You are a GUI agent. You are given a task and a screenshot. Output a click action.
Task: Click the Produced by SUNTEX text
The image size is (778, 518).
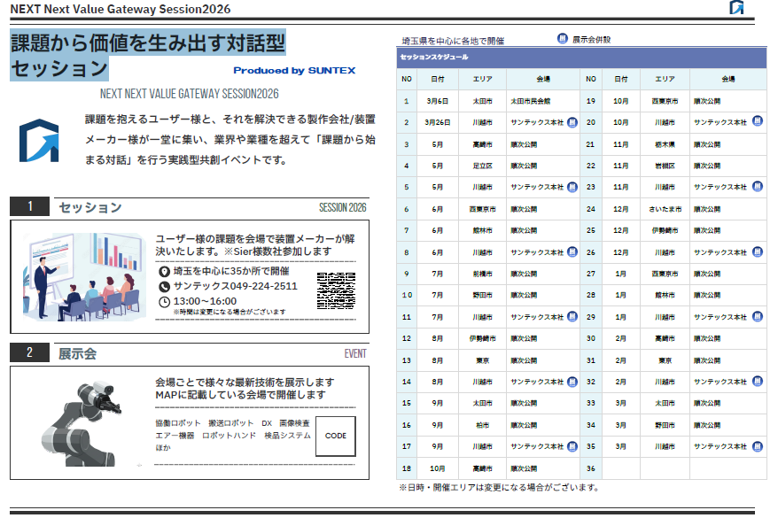tap(294, 70)
